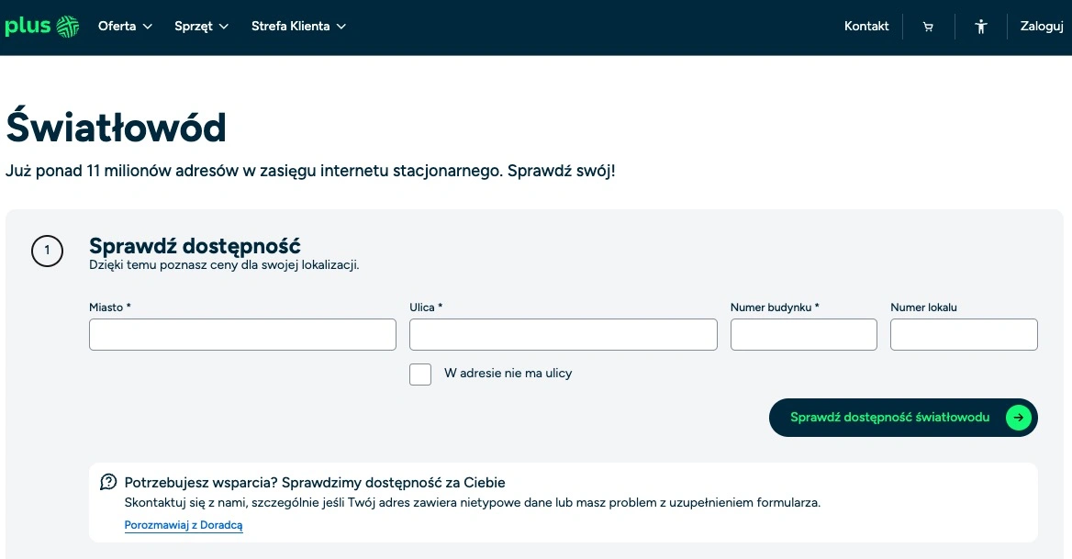Click the Numer lokalu input box
Viewport: 1072px width, 559px height.
(964, 335)
